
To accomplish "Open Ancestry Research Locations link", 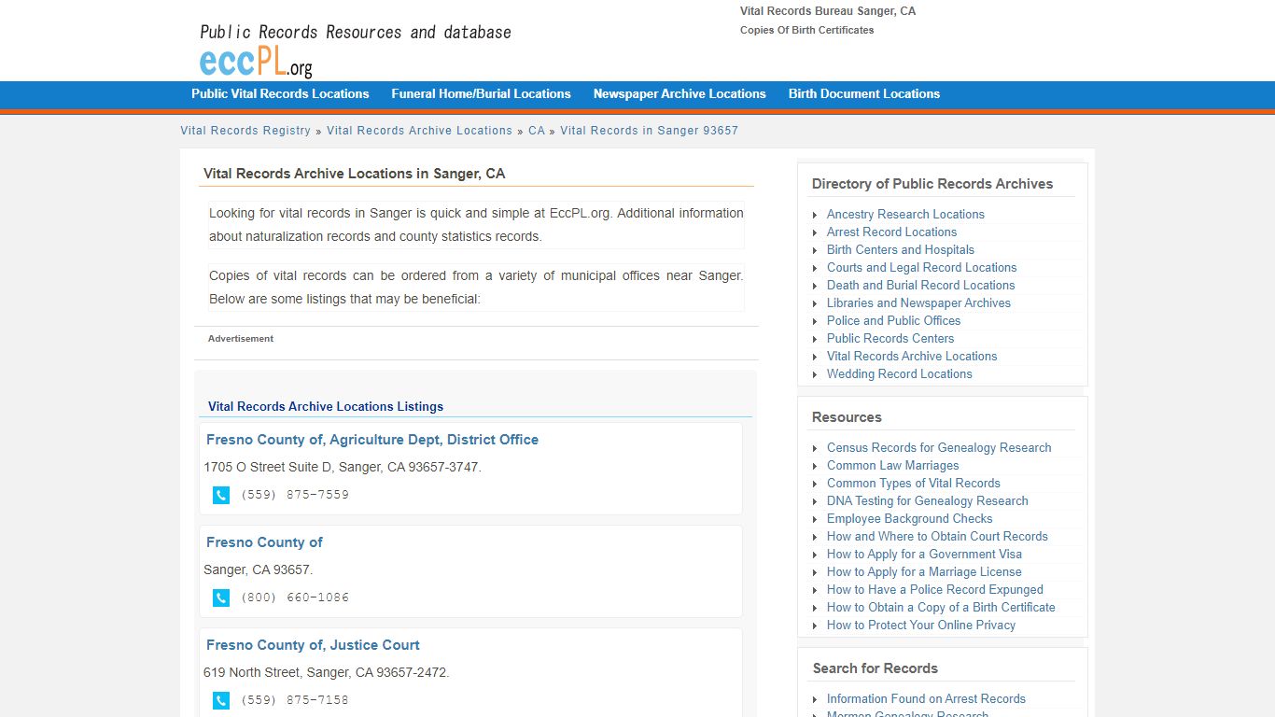I will 905,214.
